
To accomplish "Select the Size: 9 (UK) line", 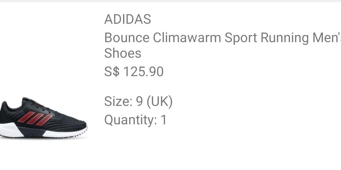I will [x=138, y=102].
